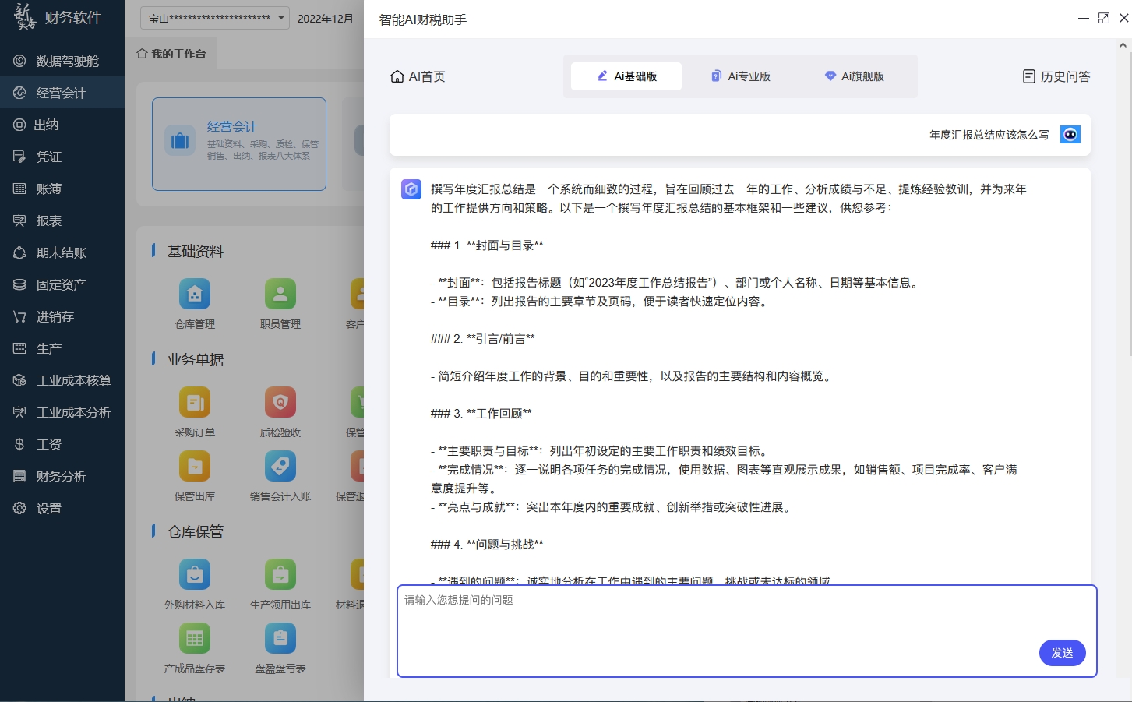Image resolution: width=1132 pixels, height=702 pixels.
Task: Open the company name dropdown 宝山
Action: click(x=215, y=18)
